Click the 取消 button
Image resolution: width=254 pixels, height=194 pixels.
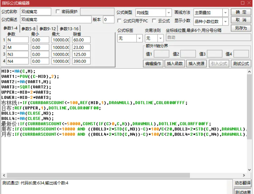(241, 20)
